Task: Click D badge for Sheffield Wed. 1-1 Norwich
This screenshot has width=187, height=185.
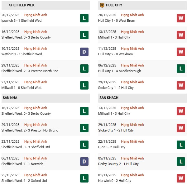Action: tap(84, 161)
